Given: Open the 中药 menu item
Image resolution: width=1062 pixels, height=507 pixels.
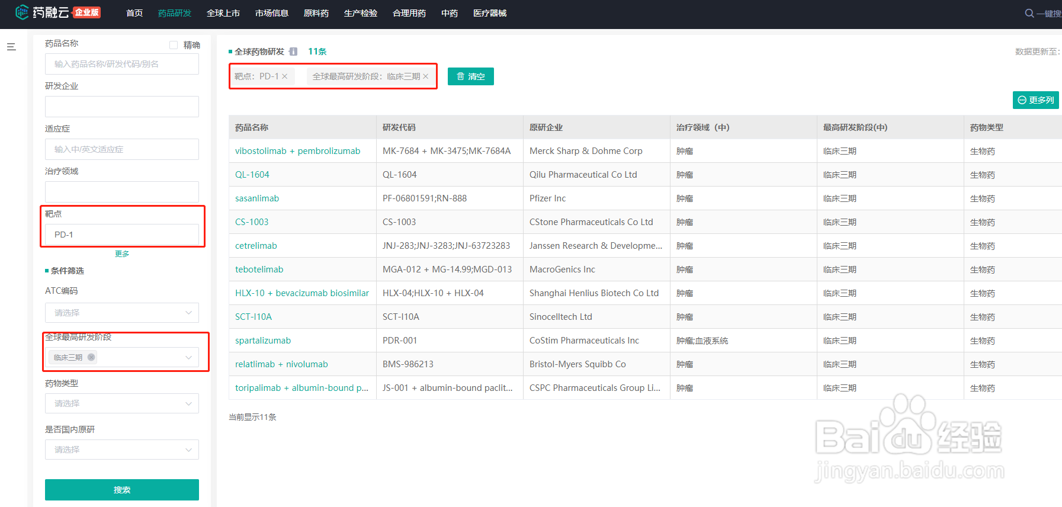Looking at the screenshot, I should (x=450, y=13).
